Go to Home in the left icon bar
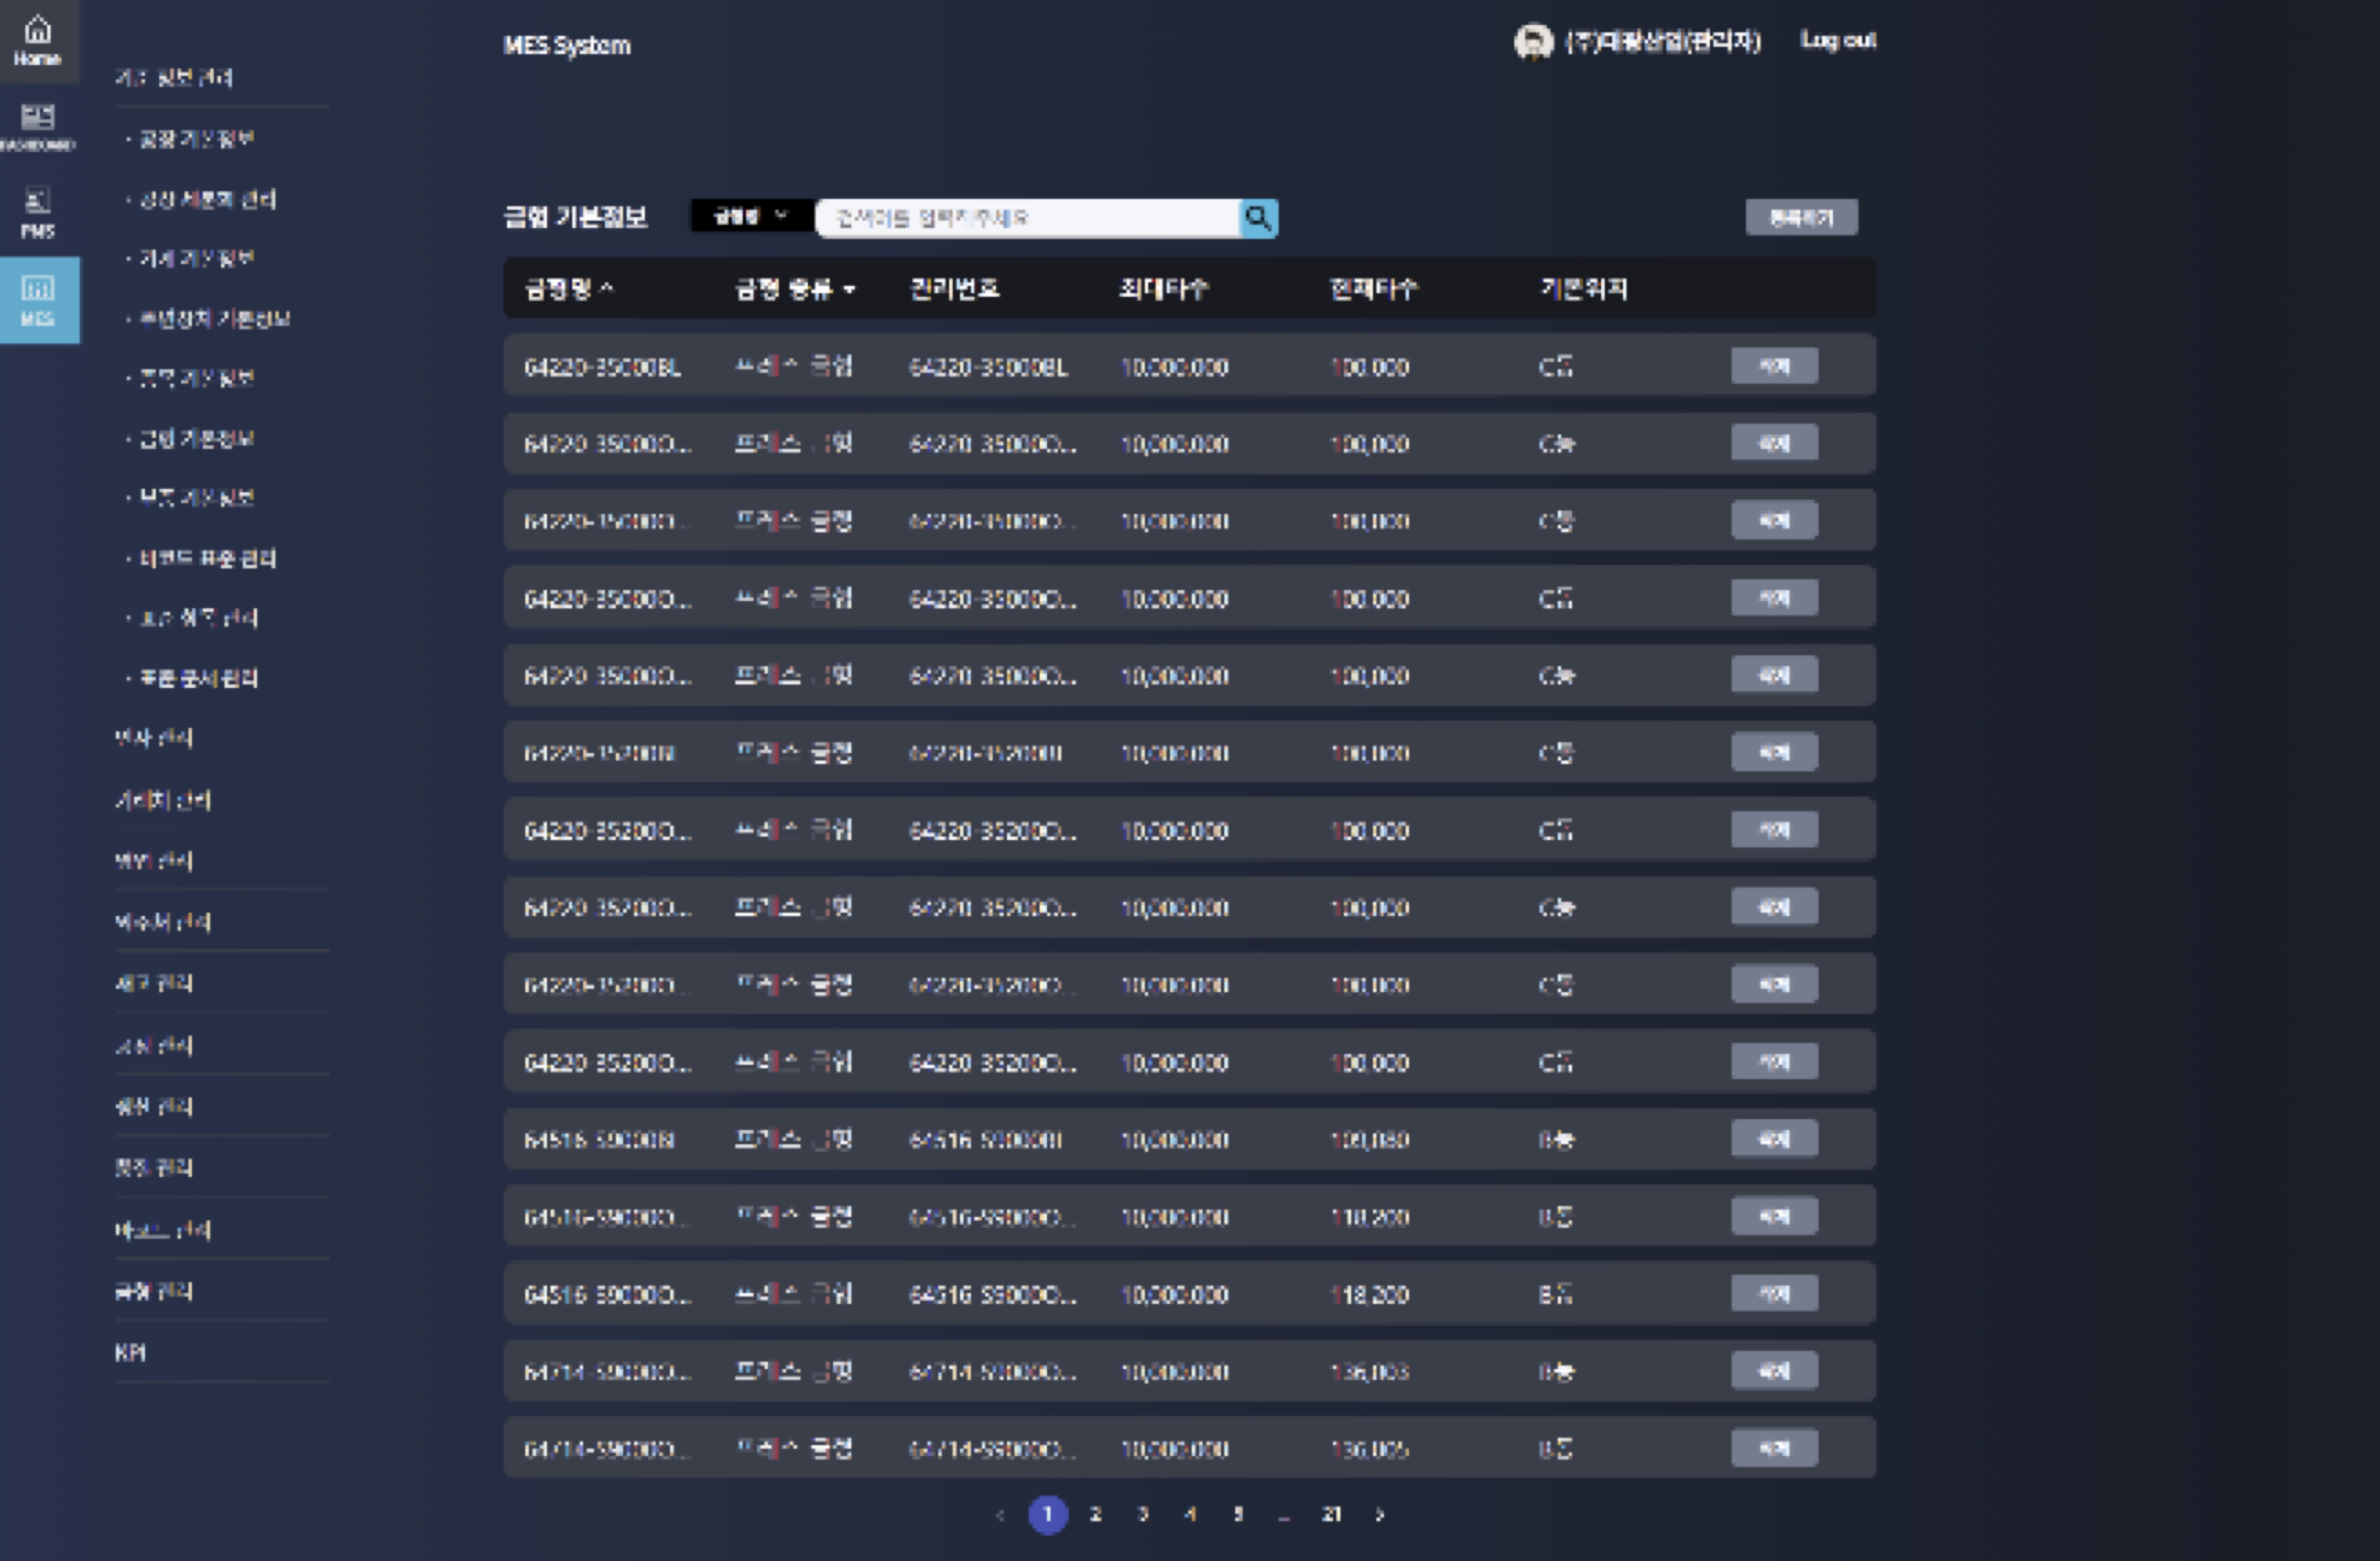 pyautogui.click(x=38, y=40)
